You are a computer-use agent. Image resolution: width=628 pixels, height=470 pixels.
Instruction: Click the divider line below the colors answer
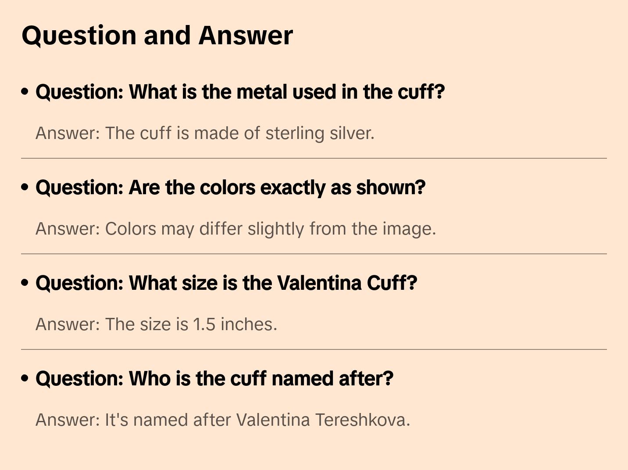pyautogui.click(x=314, y=254)
